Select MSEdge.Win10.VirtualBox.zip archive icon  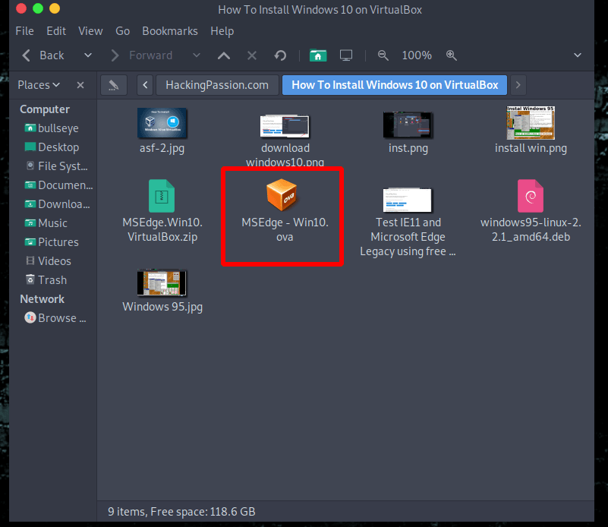point(162,196)
